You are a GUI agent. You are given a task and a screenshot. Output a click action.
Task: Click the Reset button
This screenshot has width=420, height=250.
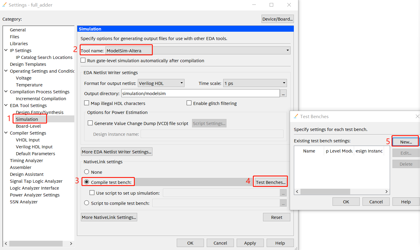(277, 217)
